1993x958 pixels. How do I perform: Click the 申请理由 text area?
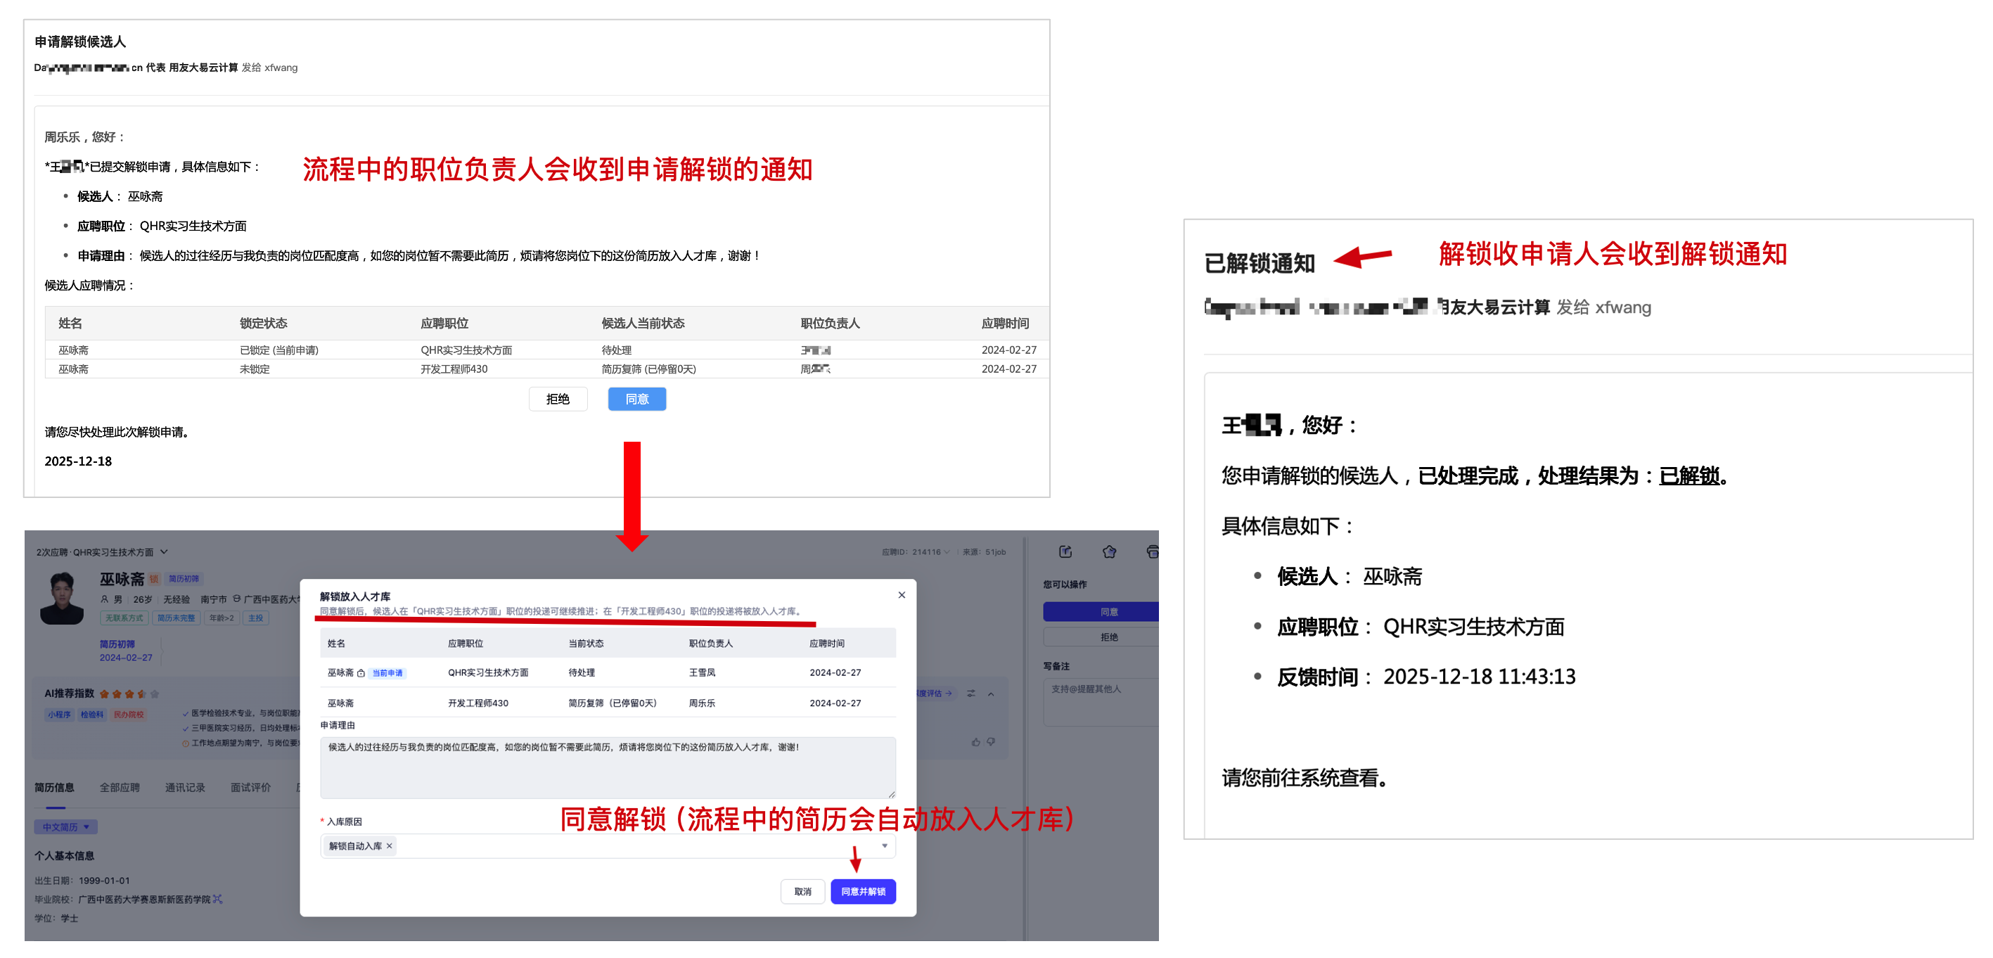[608, 767]
